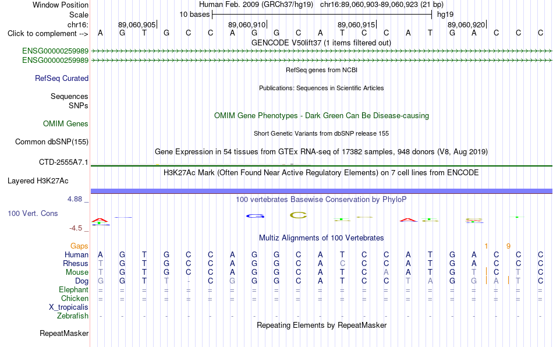553x347 pixels.
Task: Click the PhyloP -4.5 minimum value
Action: point(76,228)
